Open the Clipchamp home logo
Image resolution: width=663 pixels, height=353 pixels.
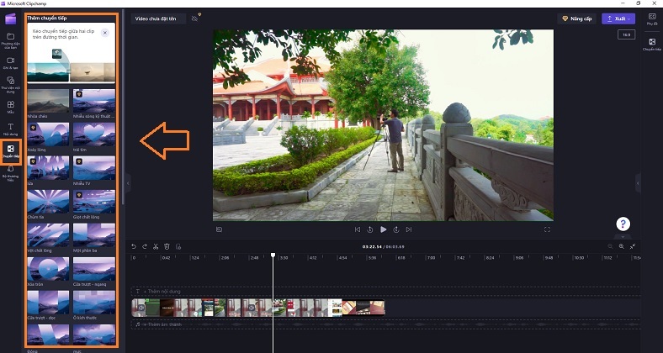[x=11, y=19]
